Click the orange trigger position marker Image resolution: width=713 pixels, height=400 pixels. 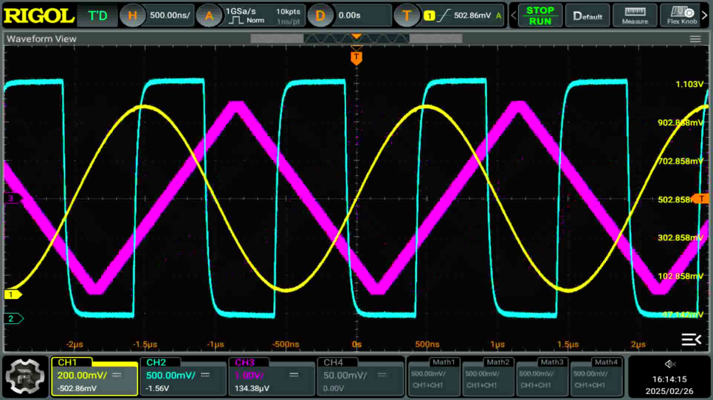356,57
